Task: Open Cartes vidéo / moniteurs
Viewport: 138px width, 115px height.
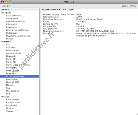Action: tap(18, 65)
